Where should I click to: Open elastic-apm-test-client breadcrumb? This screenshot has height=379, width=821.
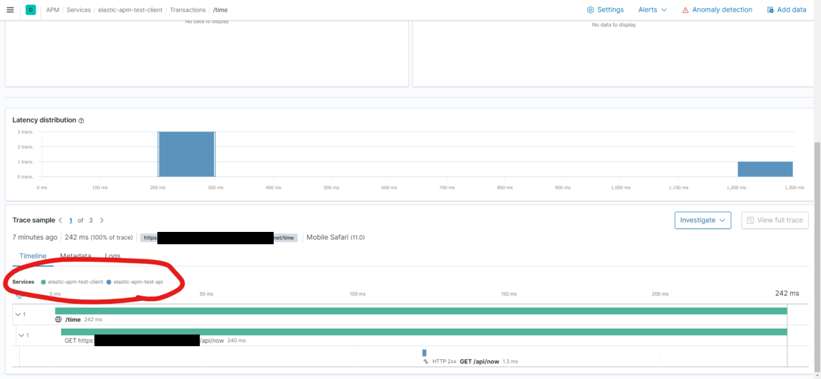point(130,10)
